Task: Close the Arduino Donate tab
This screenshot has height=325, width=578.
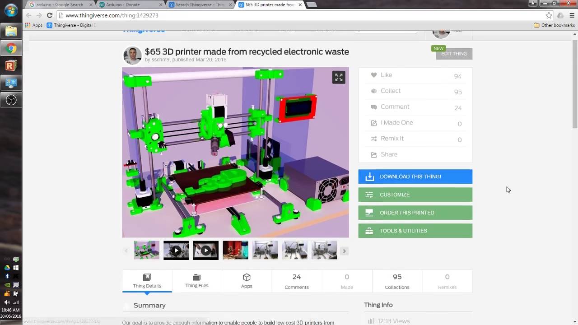Action: coord(161,5)
